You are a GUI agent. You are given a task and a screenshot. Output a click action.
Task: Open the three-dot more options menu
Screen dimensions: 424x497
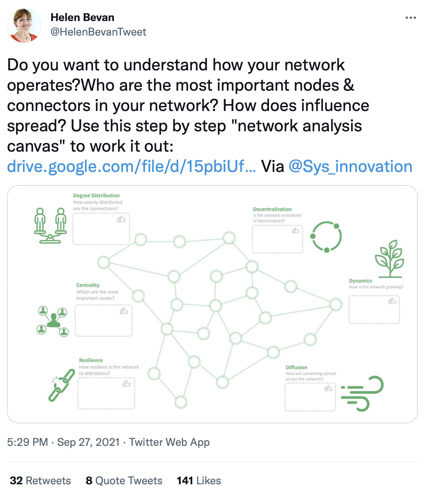point(411,18)
